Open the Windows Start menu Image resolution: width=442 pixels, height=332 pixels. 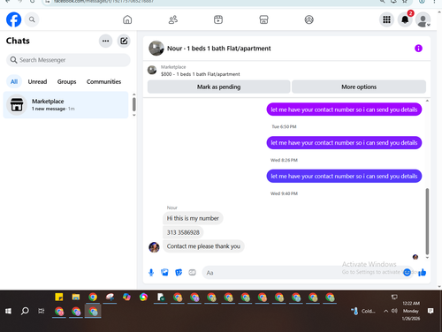click(x=8, y=311)
